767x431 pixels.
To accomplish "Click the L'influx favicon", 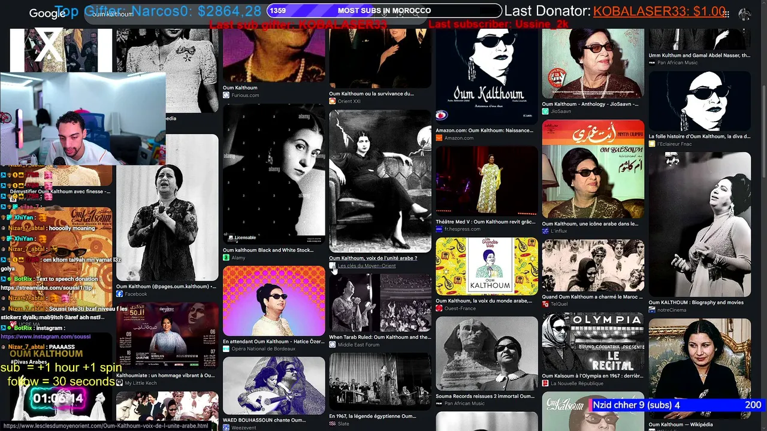I will click(545, 231).
